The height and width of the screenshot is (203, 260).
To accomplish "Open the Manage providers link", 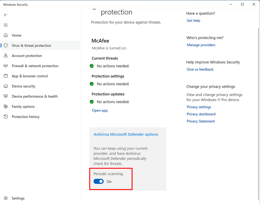I will 201,45.
